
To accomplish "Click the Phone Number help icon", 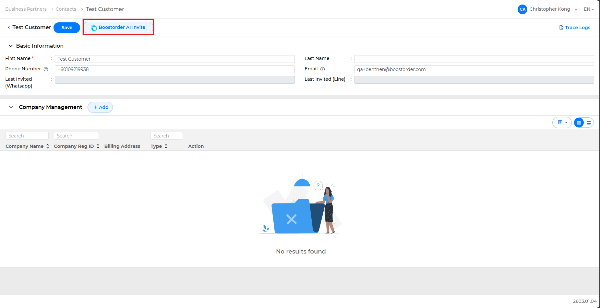I will tap(46, 69).
